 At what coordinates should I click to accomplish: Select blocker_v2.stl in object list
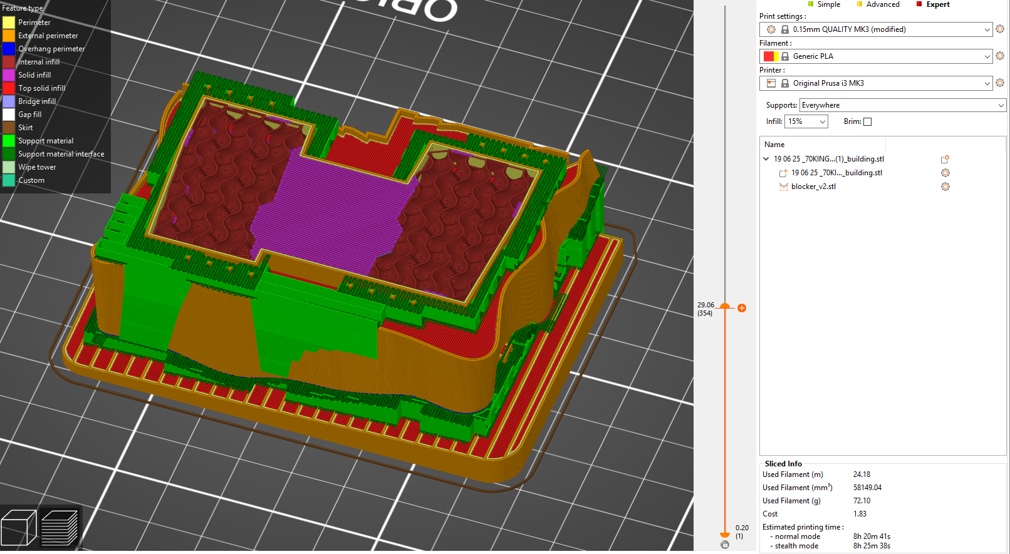(x=813, y=187)
